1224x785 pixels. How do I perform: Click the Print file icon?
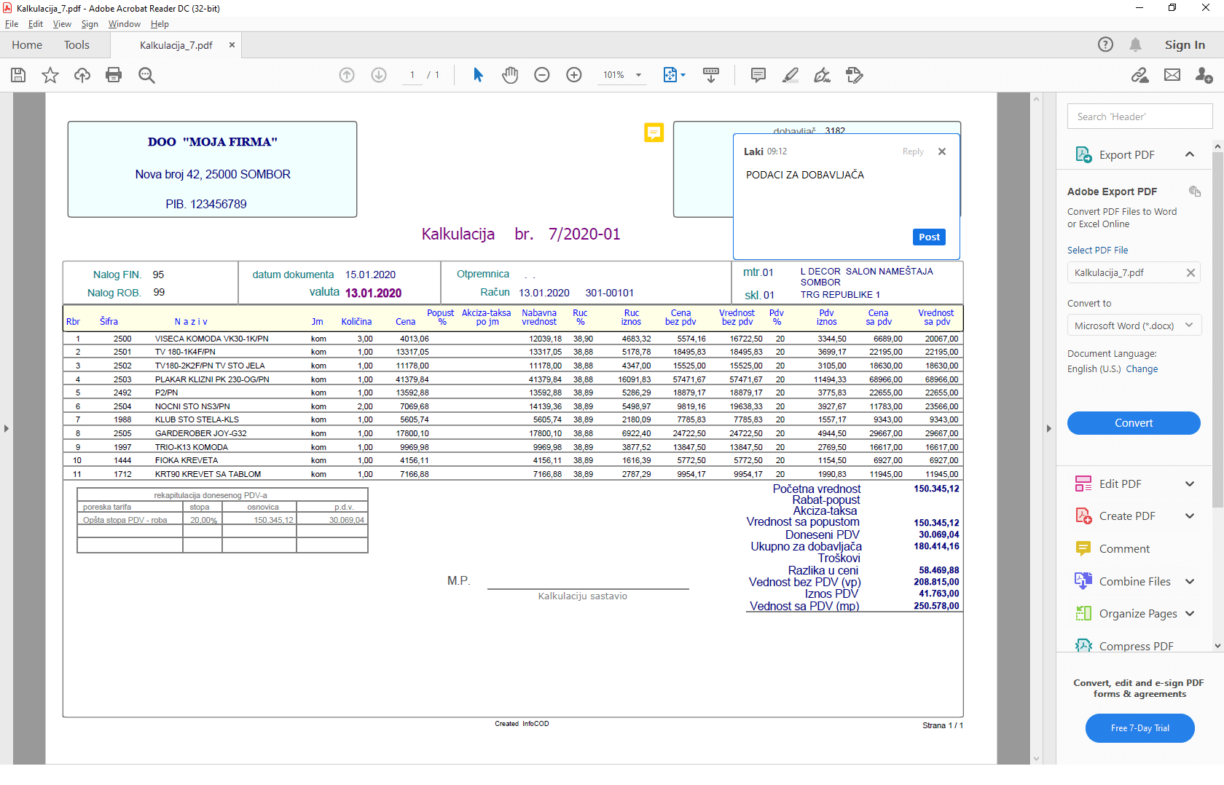(114, 75)
